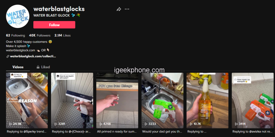Switch to the Videos tab
Screen dimensions: 275x137
(x=18, y=67)
